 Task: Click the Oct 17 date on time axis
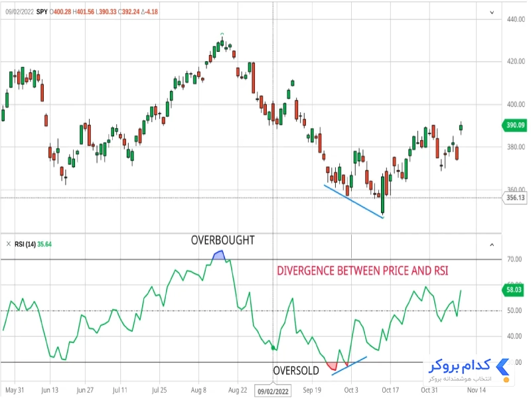390,390
